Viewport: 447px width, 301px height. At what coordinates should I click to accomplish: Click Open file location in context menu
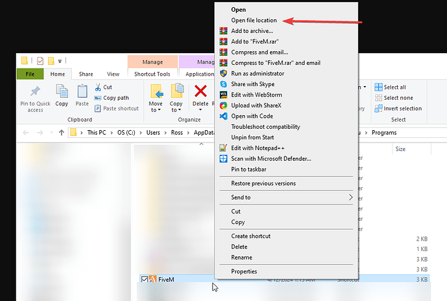coord(254,20)
